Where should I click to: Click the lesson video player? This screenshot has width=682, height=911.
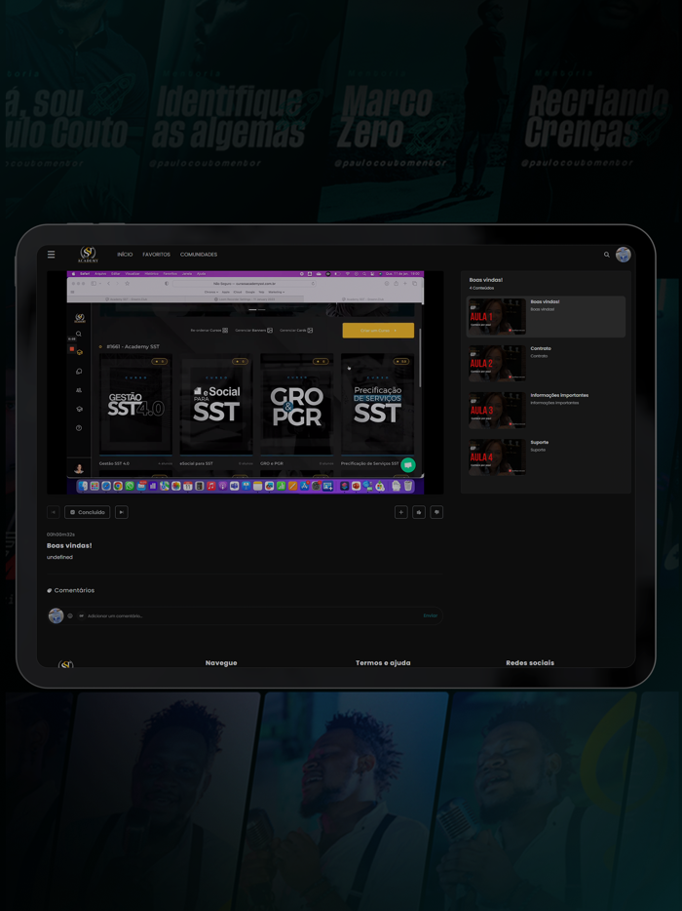(x=245, y=382)
